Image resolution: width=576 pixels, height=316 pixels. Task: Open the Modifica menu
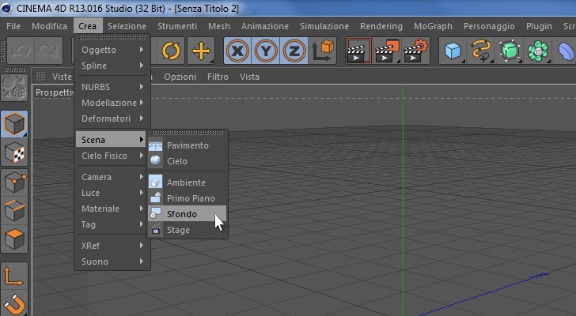pyautogui.click(x=49, y=26)
